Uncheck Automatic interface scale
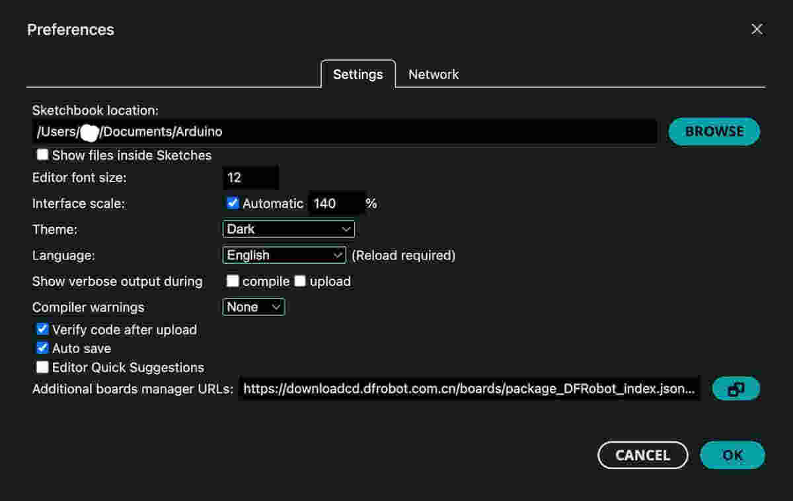The width and height of the screenshot is (793, 501). click(233, 203)
